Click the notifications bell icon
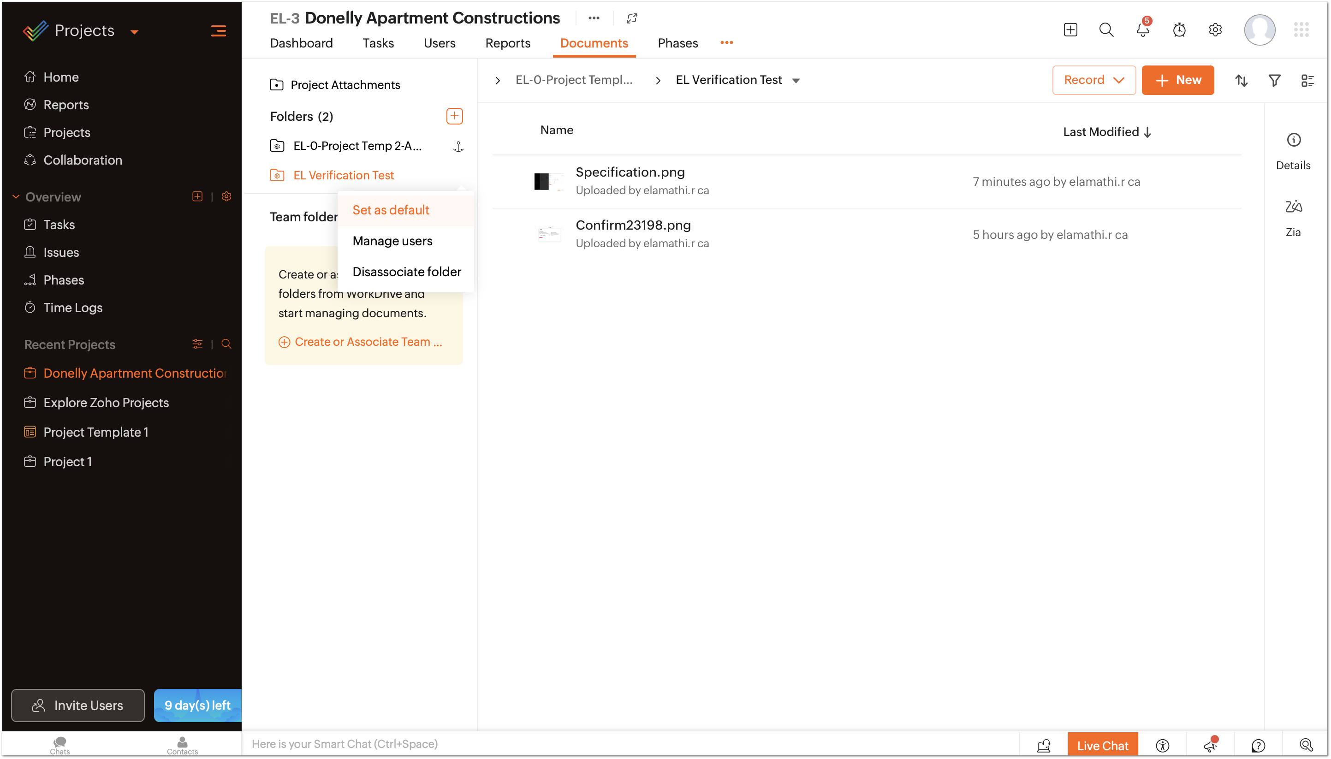The height and width of the screenshot is (759, 1331). 1142,30
